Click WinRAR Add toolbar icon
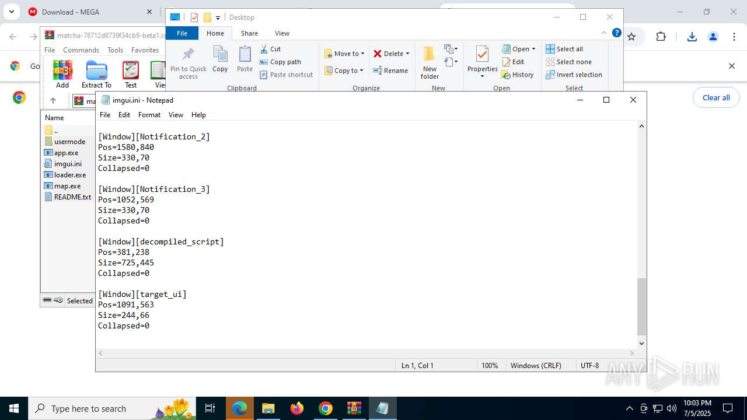The width and height of the screenshot is (747, 420). (62, 74)
